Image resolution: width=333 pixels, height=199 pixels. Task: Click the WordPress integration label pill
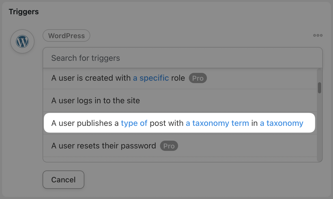pos(66,36)
